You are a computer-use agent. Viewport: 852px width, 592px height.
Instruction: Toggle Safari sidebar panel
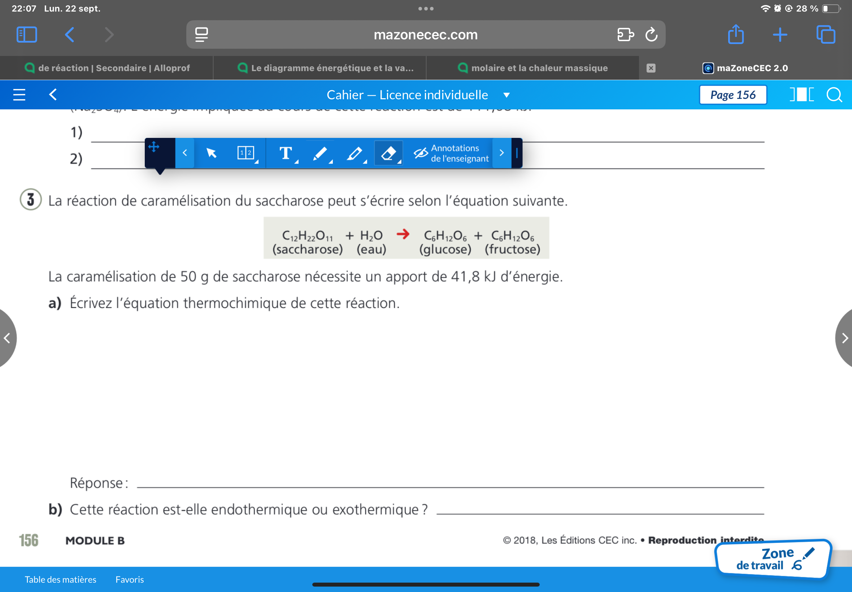27,35
